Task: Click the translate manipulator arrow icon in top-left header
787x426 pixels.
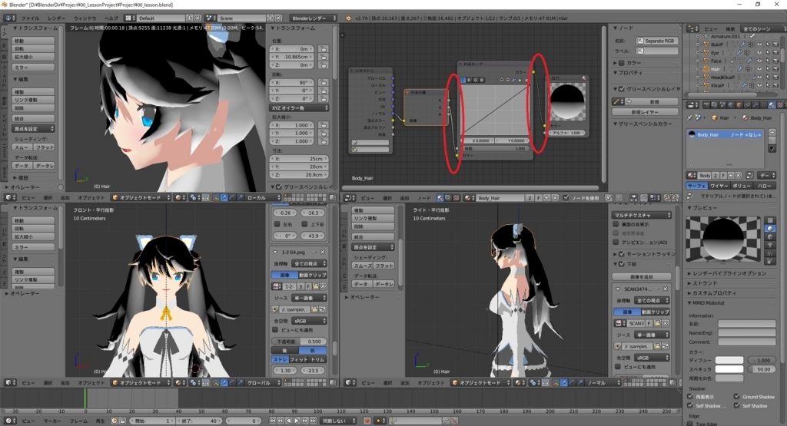Action: (x=224, y=197)
